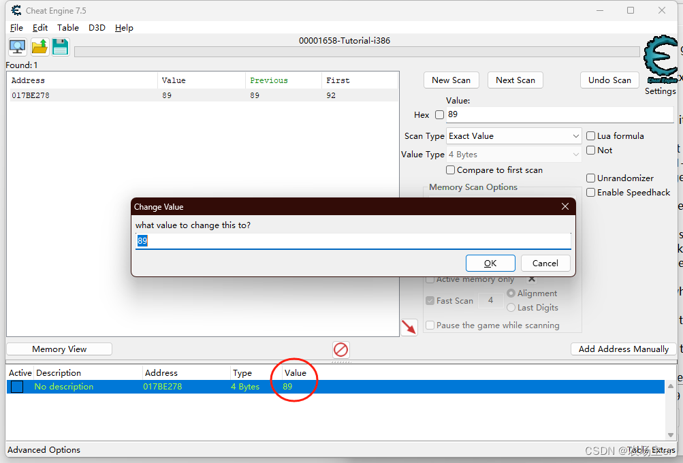Click the New Scan button

(x=451, y=80)
